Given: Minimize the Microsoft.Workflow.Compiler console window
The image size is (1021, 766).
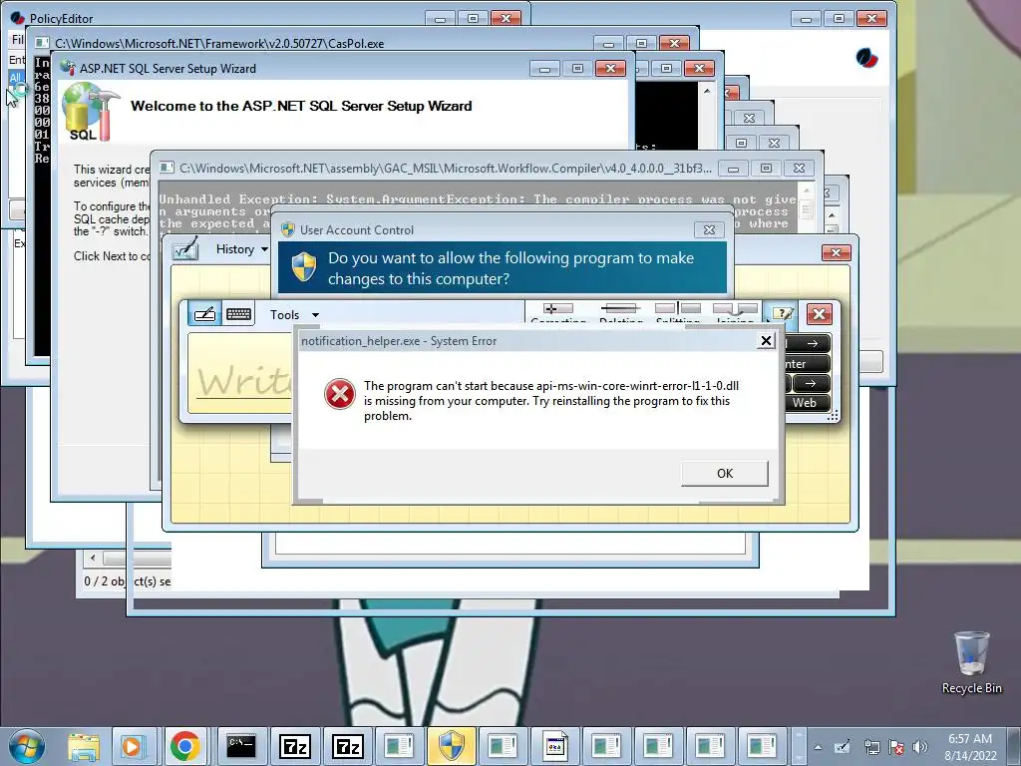Looking at the screenshot, I should [x=733, y=169].
